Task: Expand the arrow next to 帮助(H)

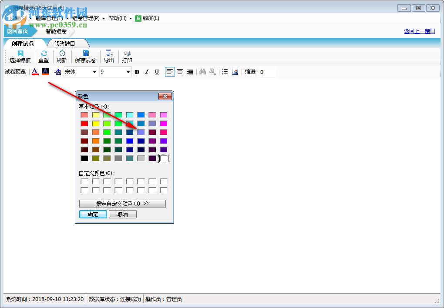Action: pos(131,18)
